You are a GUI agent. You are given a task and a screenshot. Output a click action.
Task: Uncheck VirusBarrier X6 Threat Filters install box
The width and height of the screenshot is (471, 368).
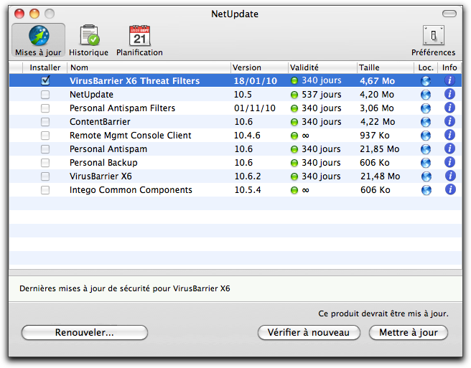45,80
